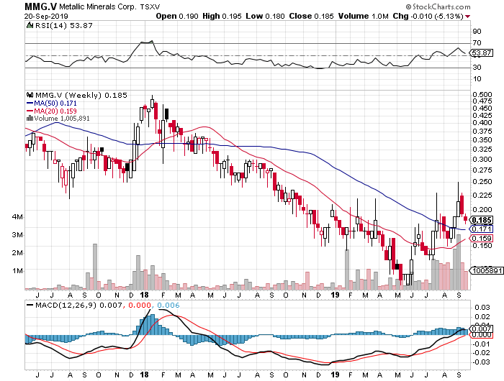This screenshot has height=381, width=504.
Task: Click the 18 year marker under price chart
Action: tap(145, 295)
